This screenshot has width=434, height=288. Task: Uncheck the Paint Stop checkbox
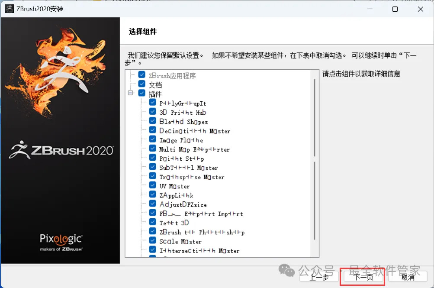click(152, 157)
